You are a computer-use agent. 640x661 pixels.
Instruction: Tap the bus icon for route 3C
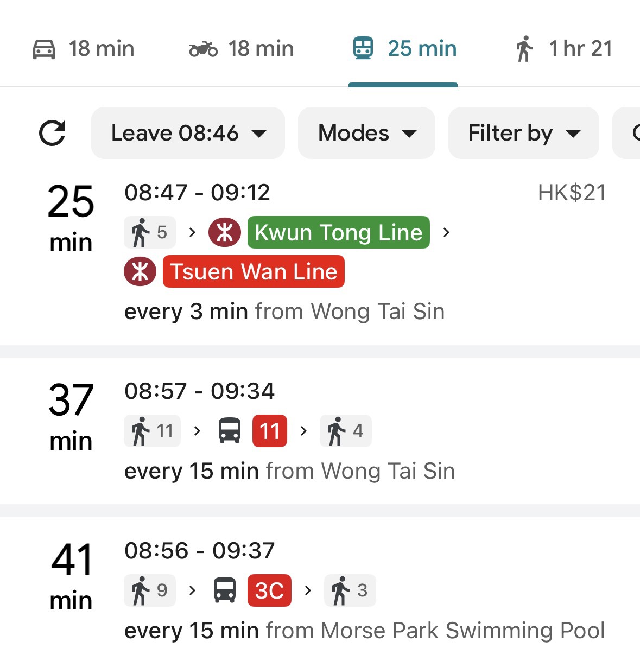[x=225, y=590]
